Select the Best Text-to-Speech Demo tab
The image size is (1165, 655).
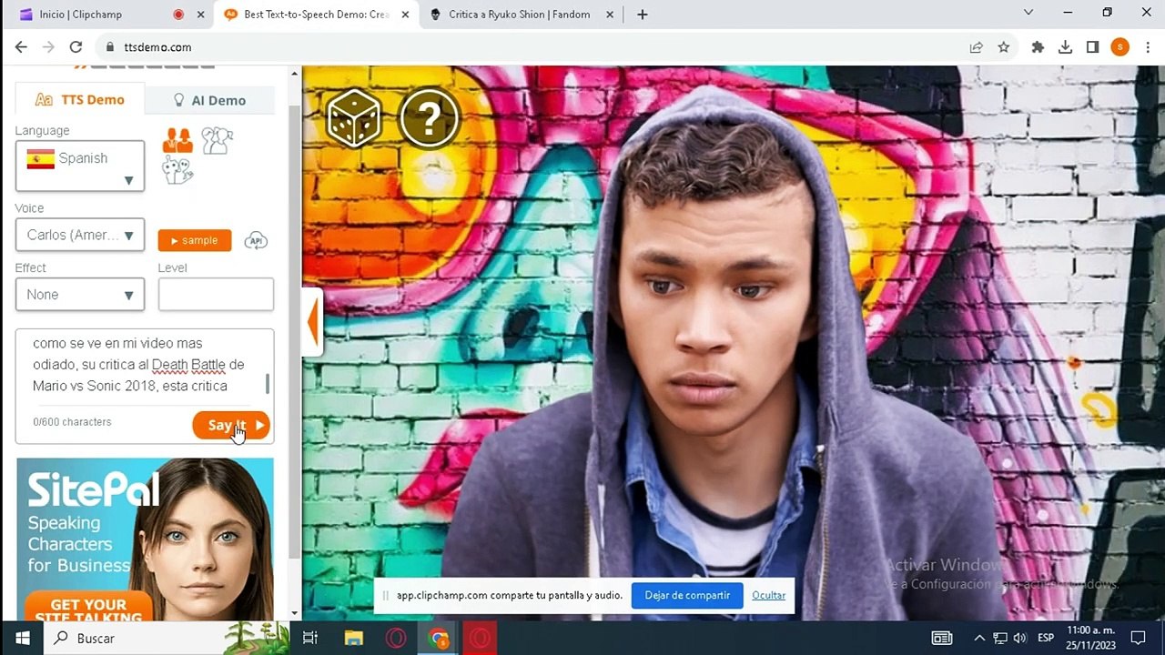(x=316, y=15)
